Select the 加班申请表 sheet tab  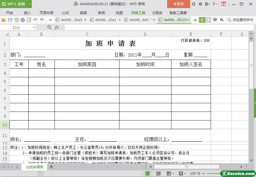pos(34,167)
